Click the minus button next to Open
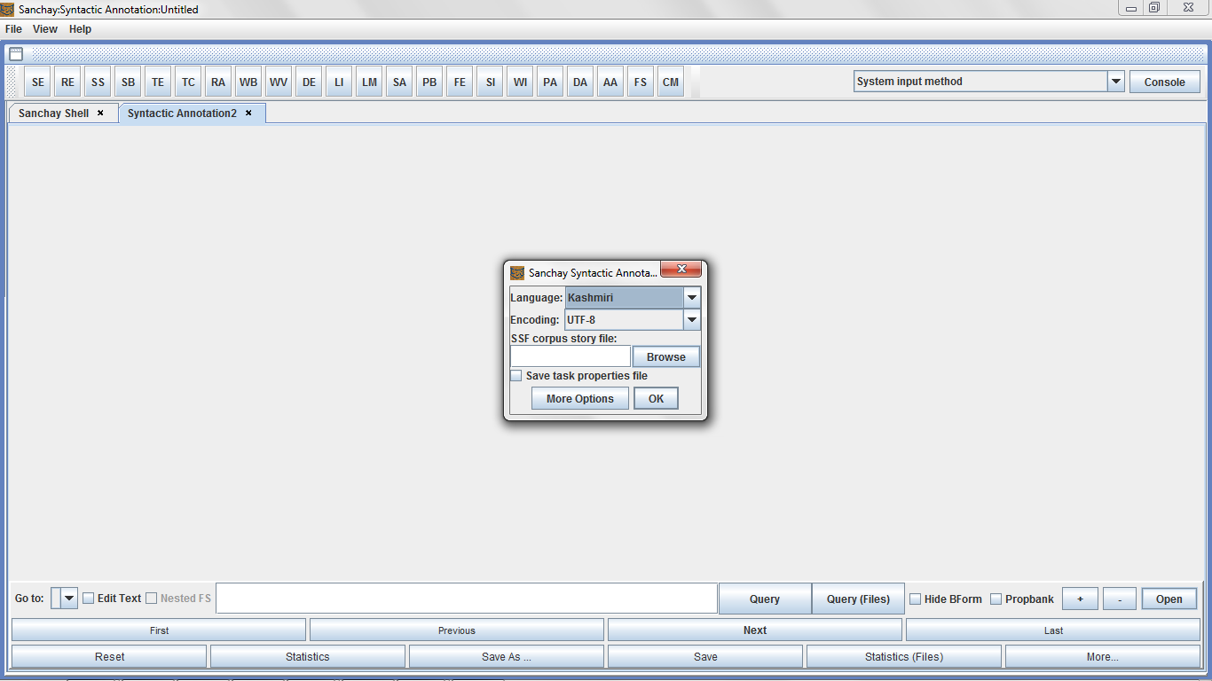This screenshot has height=681, width=1212. pos(1120,599)
